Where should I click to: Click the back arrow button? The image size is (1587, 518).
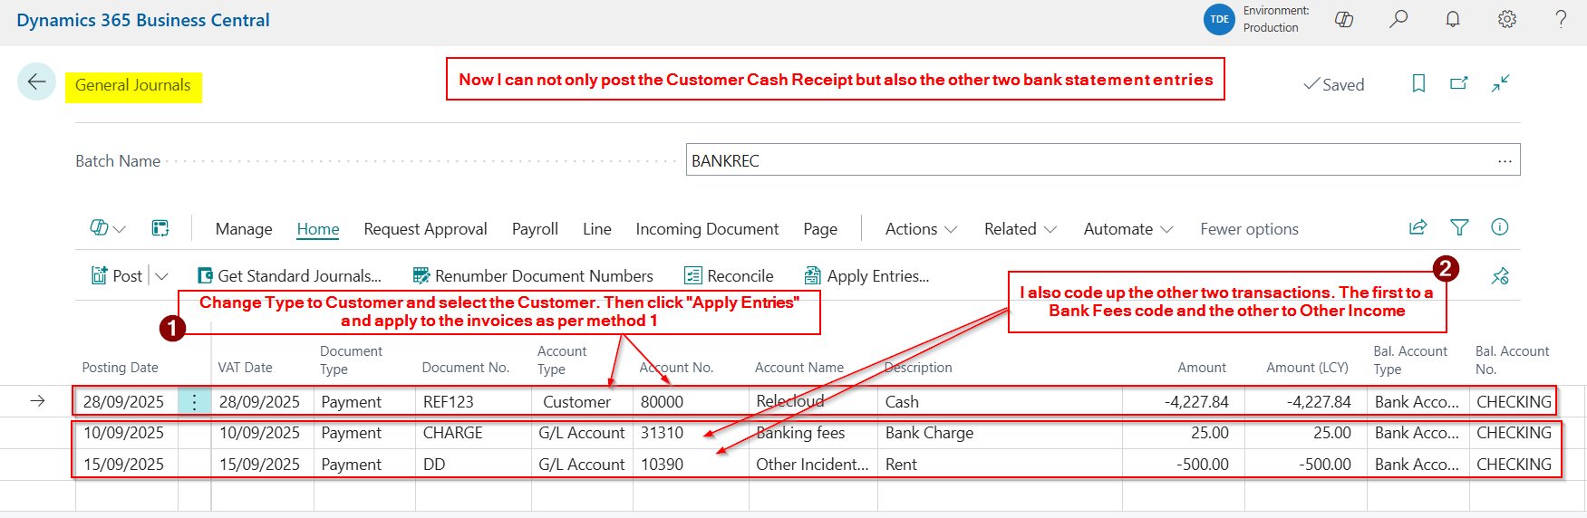coord(36,82)
